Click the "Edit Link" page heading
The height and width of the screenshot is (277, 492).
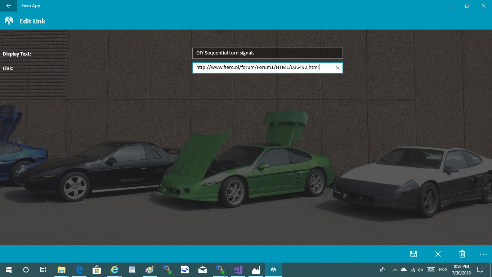32,21
